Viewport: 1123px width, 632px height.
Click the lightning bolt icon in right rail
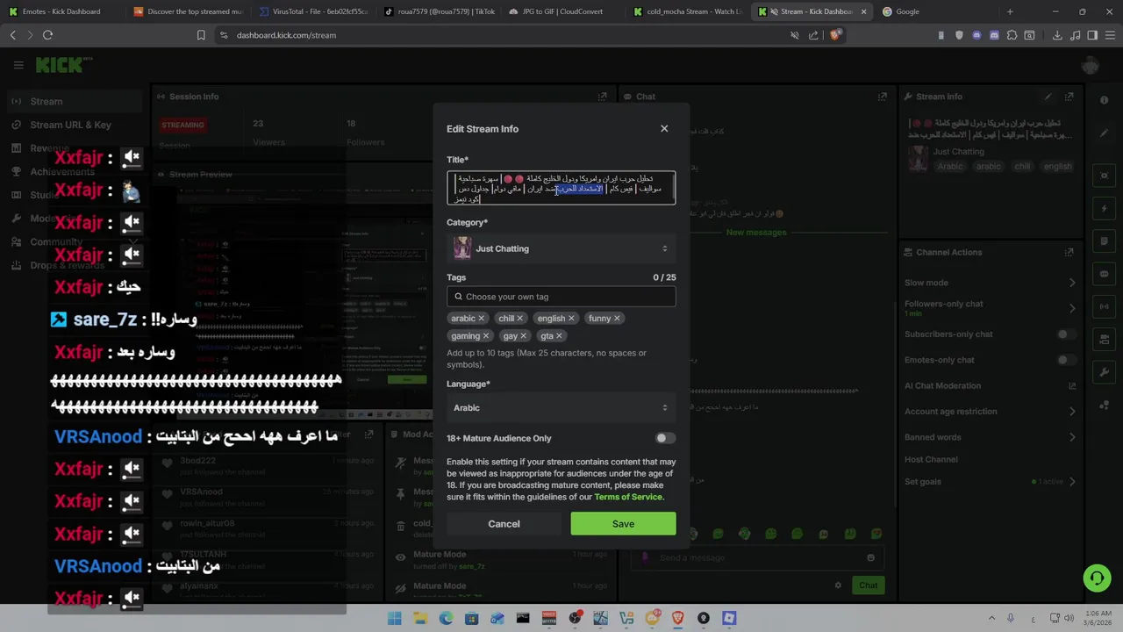(x=1104, y=208)
